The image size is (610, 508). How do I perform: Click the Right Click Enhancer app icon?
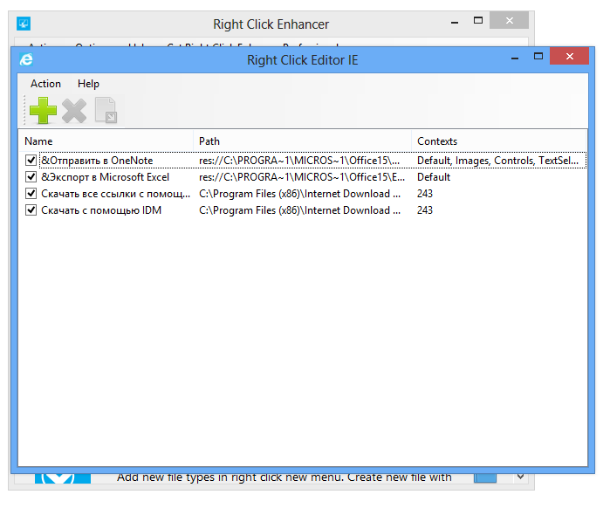pos(24,24)
